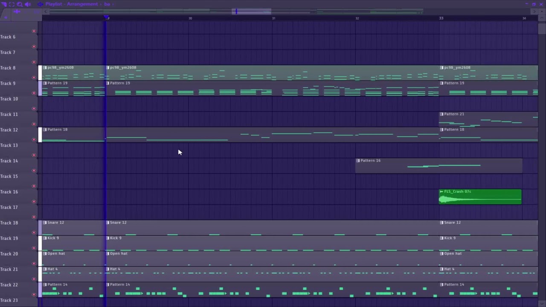Click the vertical scrollbar thumb at right
Screen dimensions: 546x307
[542, 29]
